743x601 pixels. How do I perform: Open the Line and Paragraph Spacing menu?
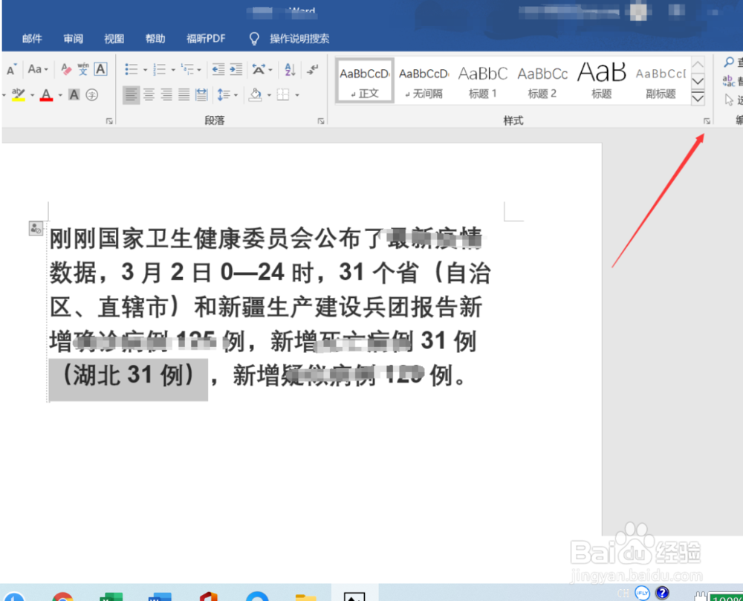point(227,95)
